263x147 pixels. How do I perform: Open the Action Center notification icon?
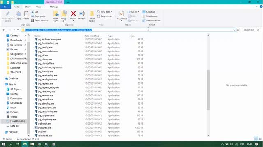[x=257, y=144]
